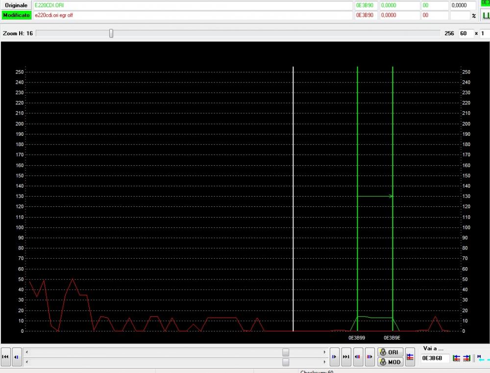Click right arrow of upper scrollbar

(324, 352)
